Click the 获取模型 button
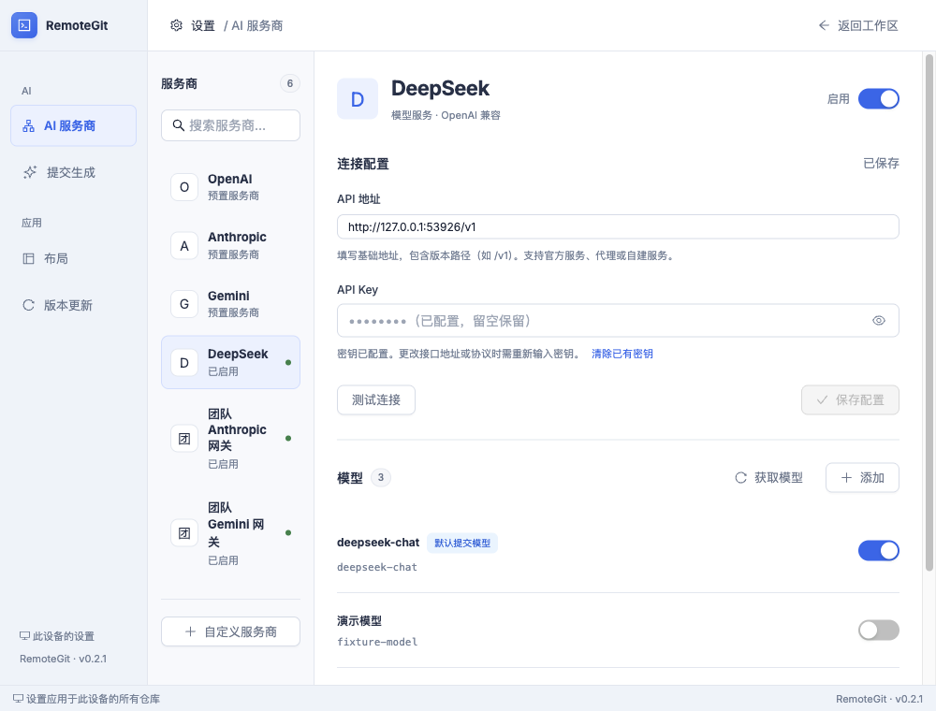The image size is (936, 711). click(x=768, y=478)
